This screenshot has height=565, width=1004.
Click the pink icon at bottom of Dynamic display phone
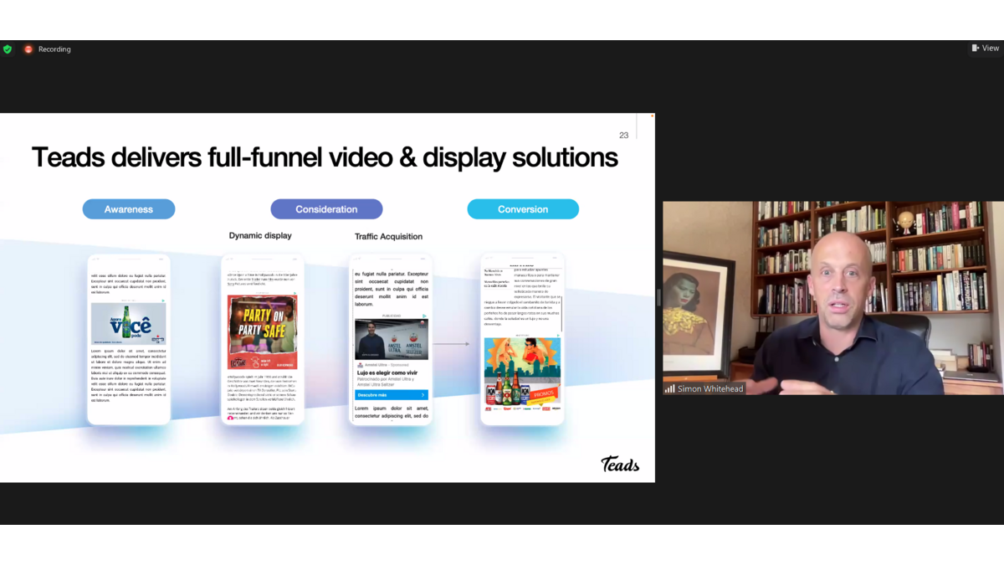pyautogui.click(x=230, y=418)
